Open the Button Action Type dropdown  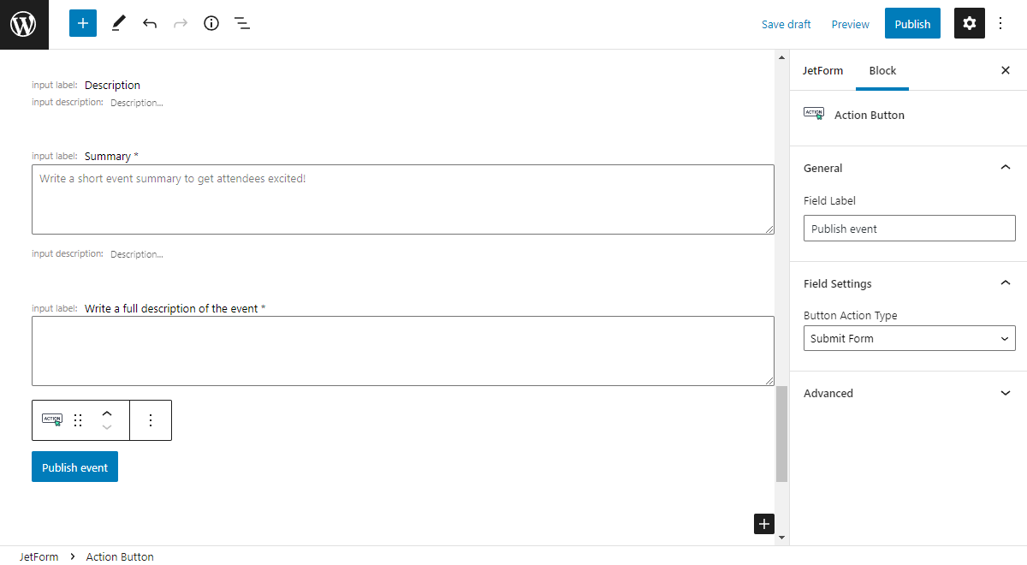click(x=909, y=337)
